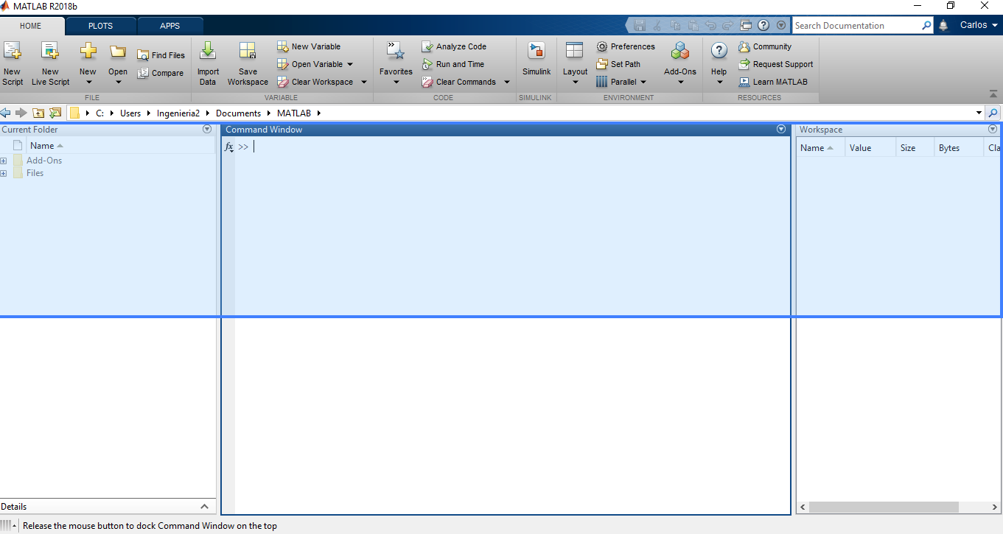Click the Workspace horizontal scrollbar
Screen dimensions: 1003x534
tap(884, 507)
